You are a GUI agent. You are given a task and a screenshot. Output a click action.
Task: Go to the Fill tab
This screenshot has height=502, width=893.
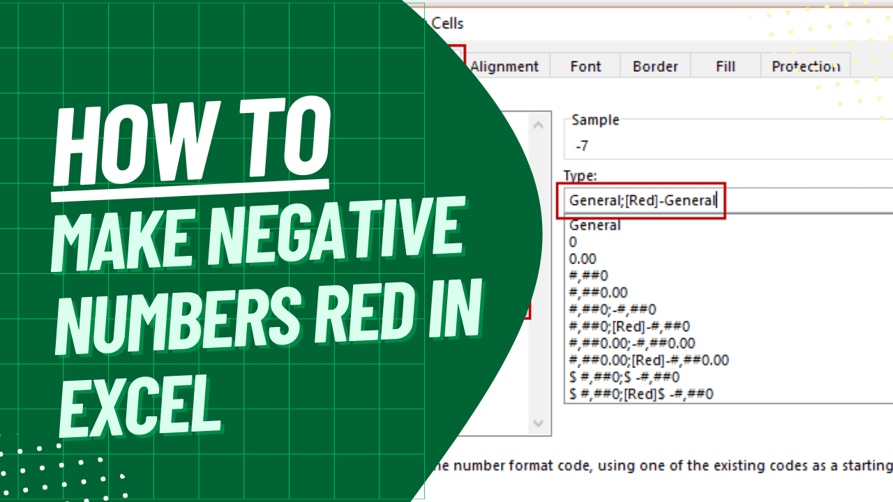(725, 66)
